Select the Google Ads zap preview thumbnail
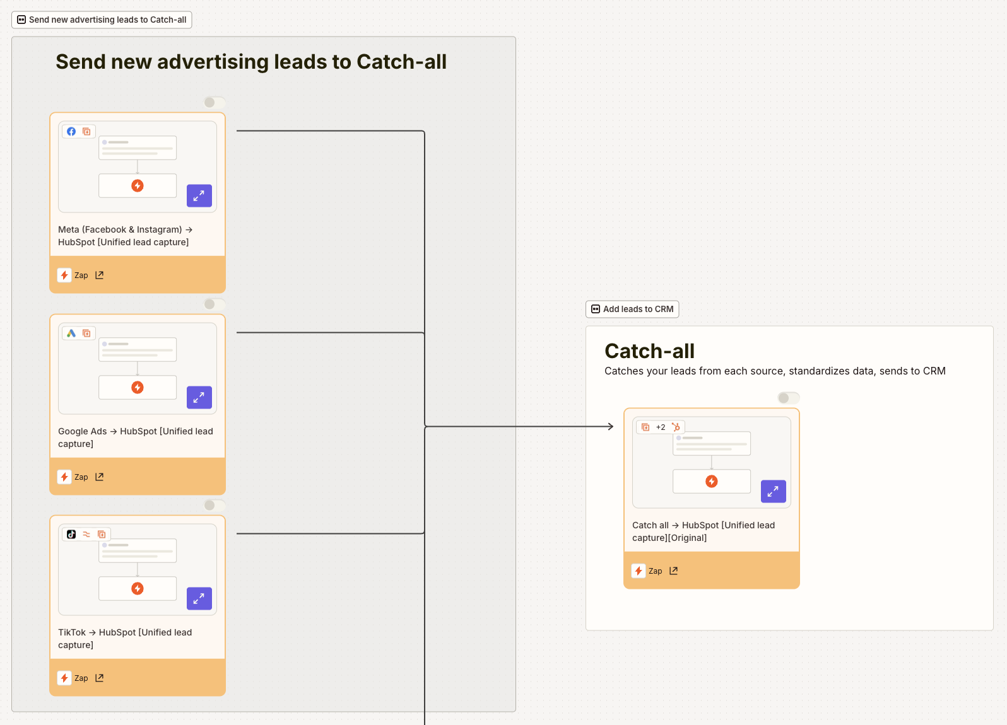 (138, 369)
